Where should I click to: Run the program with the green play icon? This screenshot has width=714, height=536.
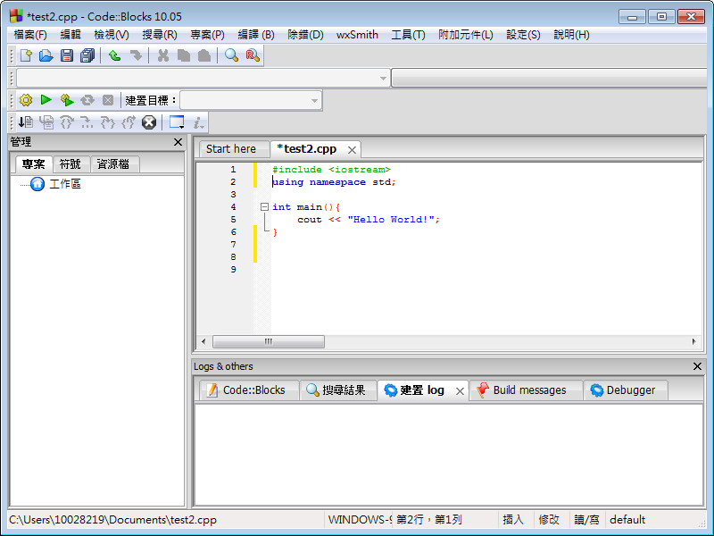point(46,100)
